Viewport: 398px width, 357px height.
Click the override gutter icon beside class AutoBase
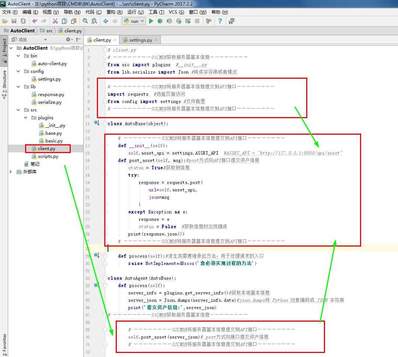pyautogui.click(x=97, y=123)
